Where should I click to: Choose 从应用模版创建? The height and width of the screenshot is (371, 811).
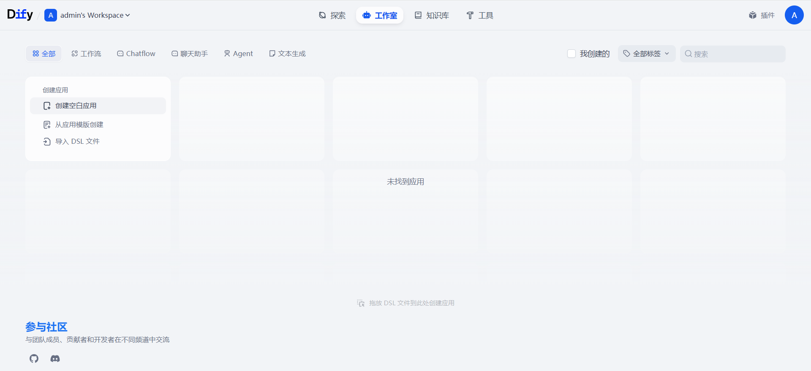point(98,125)
